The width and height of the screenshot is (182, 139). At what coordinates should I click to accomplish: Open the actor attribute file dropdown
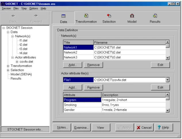coord(168,80)
